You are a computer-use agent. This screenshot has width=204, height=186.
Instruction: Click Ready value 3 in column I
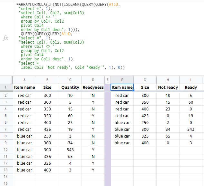[191, 143]
